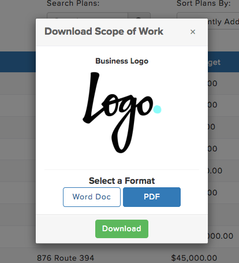This screenshot has width=239, height=263.
Task: Dismiss dialog by clicking dimmed backdrop
Action: click(17, 135)
